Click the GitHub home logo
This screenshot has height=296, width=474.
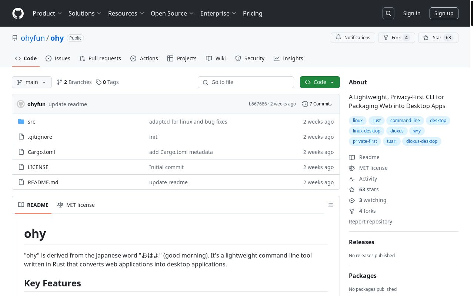coord(18,13)
